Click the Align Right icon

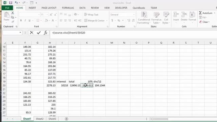[x=70, y=20]
